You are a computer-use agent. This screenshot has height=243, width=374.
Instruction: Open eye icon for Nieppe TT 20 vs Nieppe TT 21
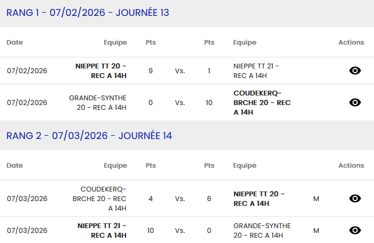click(x=355, y=71)
